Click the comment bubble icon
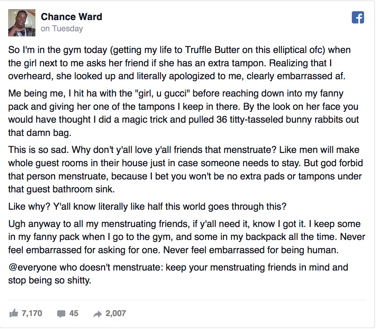The height and width of the screenshot is (329, 377). point(61,314)
